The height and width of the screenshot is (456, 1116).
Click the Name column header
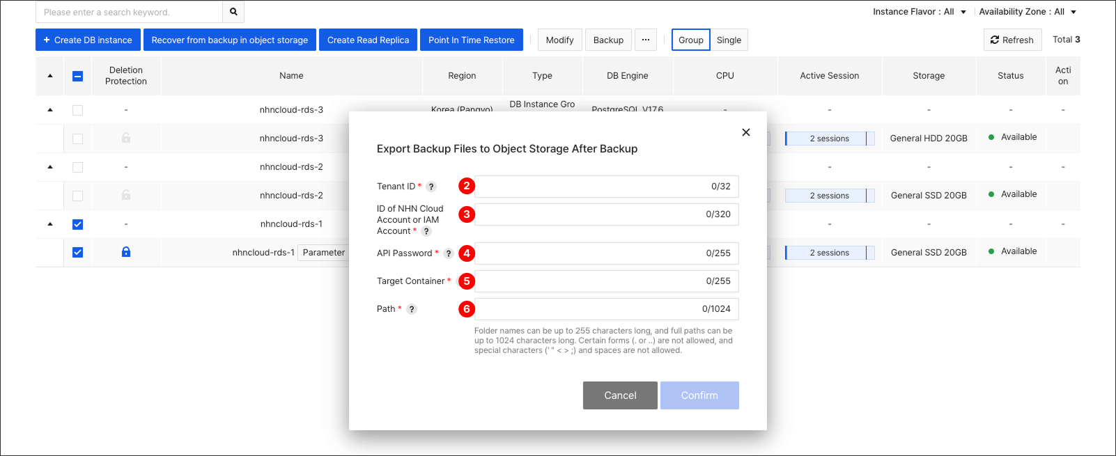[x=291, y=76]
